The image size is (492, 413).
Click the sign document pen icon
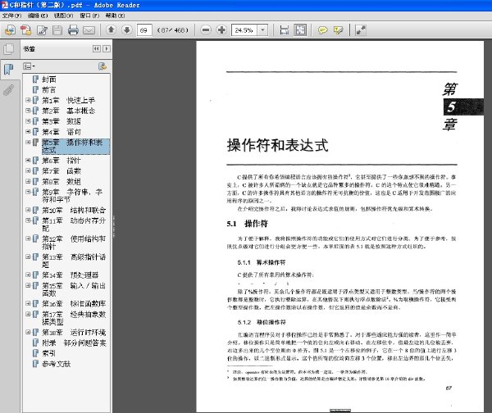[42, 30]
